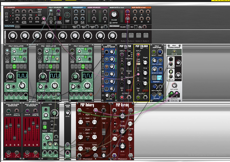Screen dimensions: 230x162
Task: Click the Poly Amplifier GAIN knob
Action: (x=160, y=52)
